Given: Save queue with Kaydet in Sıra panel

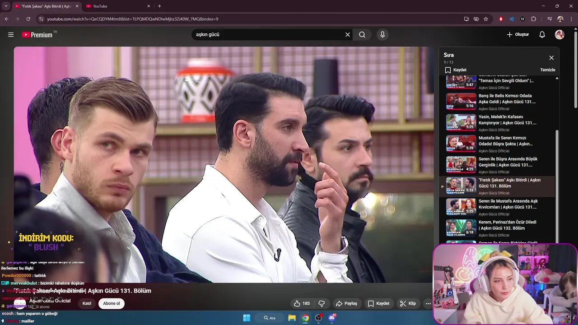Looking at the screenshot, I should pos(456,70).
